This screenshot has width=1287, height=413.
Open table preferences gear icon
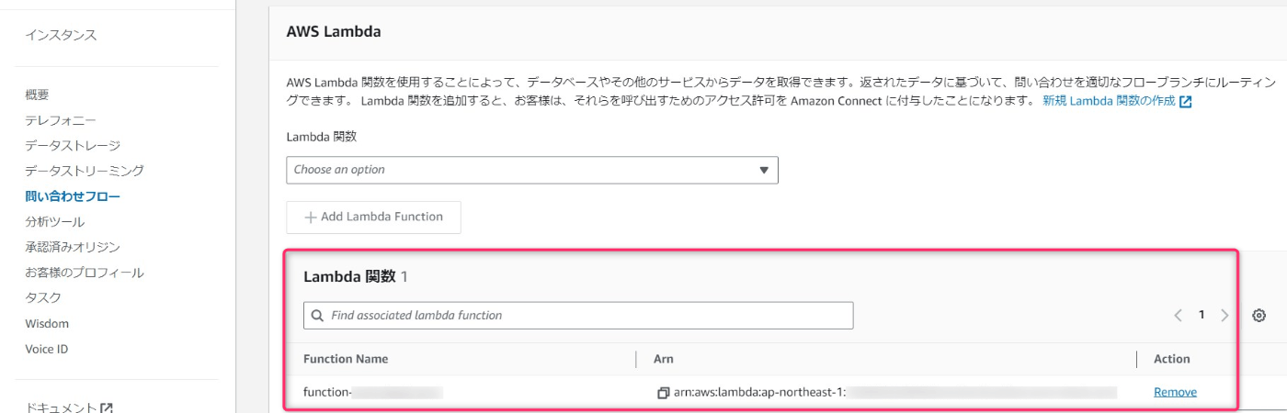[1259, 316]
